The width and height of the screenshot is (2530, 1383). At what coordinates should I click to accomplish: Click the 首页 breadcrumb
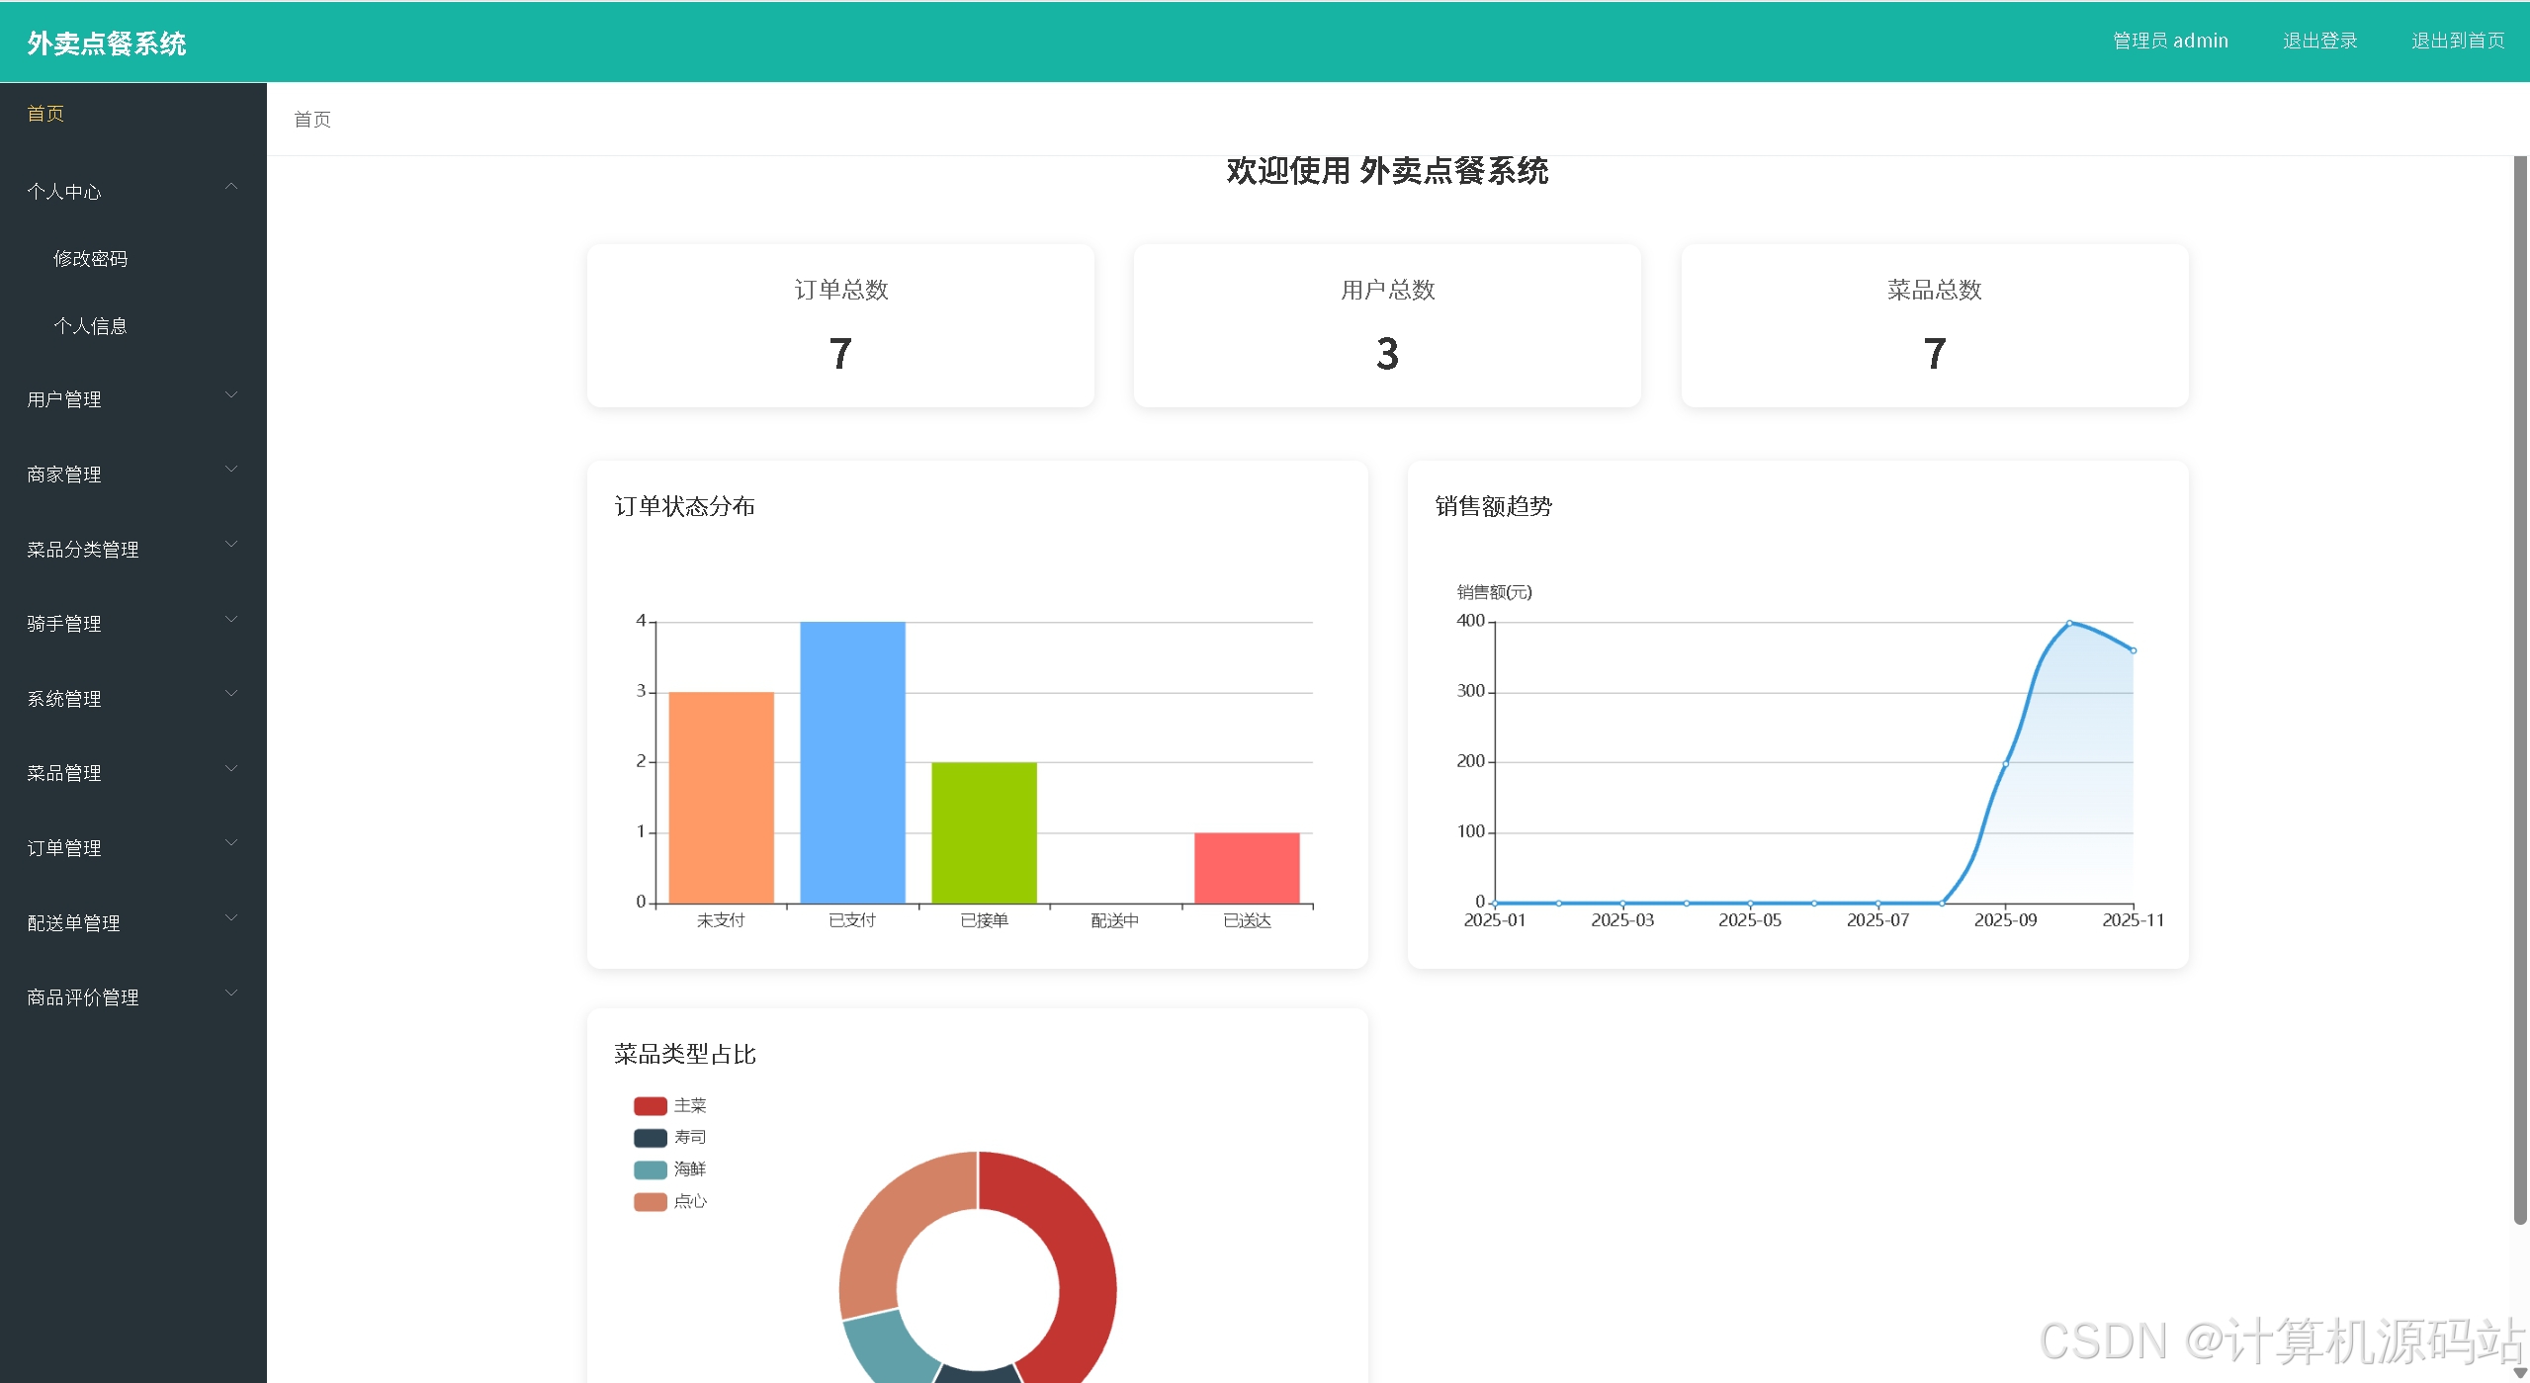pos(312,120)
